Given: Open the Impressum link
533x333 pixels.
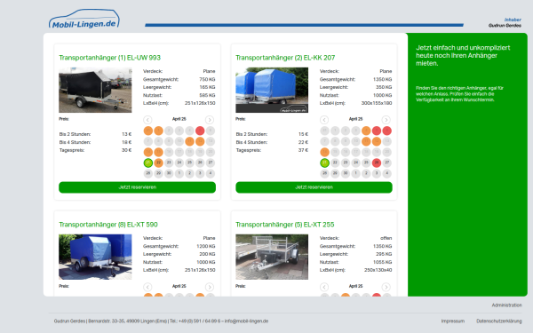Looking at the screenshot, I should (x=453, y=321).
